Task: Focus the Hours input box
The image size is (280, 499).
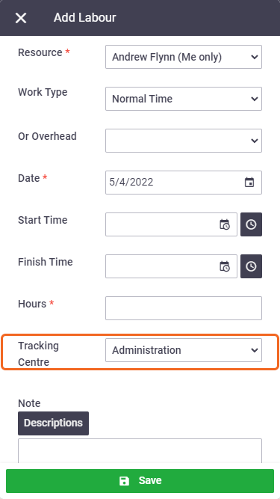Action: tap(184, 308)
